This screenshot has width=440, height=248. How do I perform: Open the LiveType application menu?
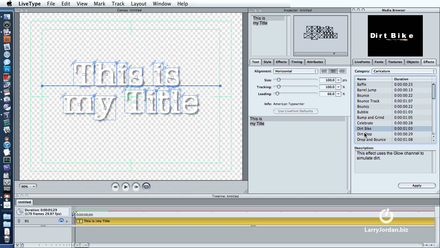click(30, 4)
